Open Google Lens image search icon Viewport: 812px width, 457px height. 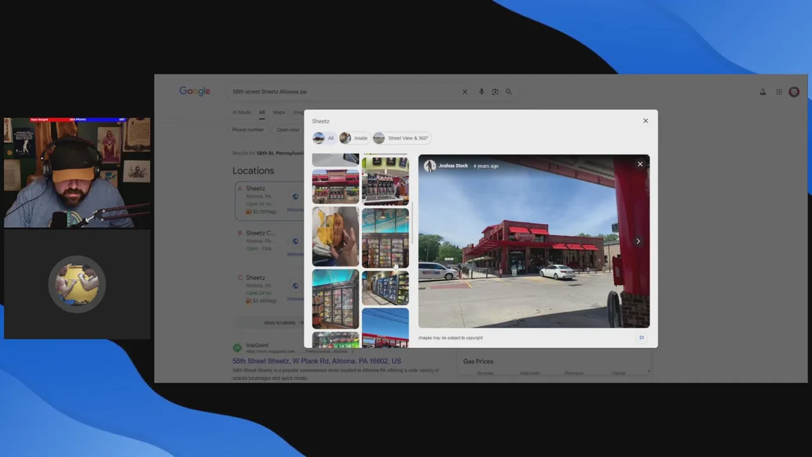coord(495,91)
